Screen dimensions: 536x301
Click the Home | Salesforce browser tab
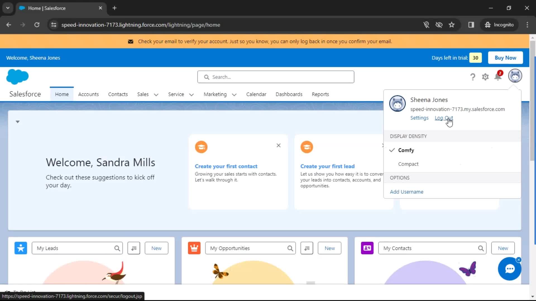(61, 8)
